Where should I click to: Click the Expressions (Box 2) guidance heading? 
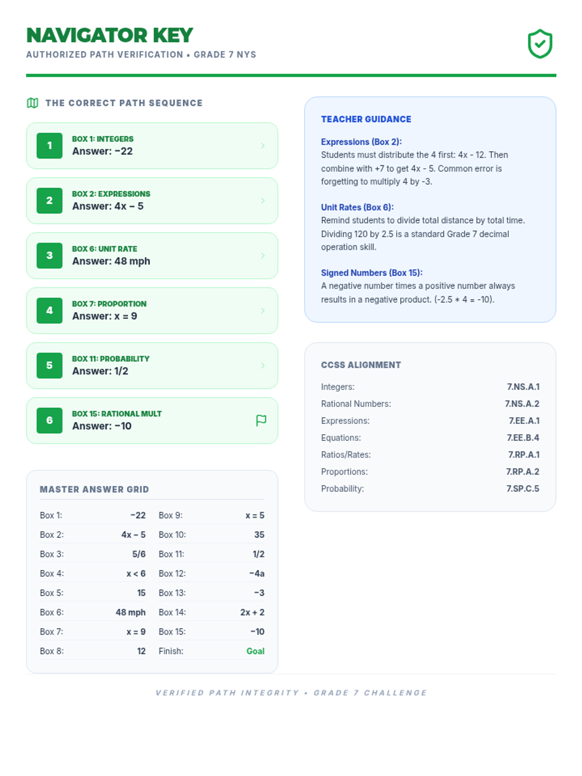click(x=361, y=142)
